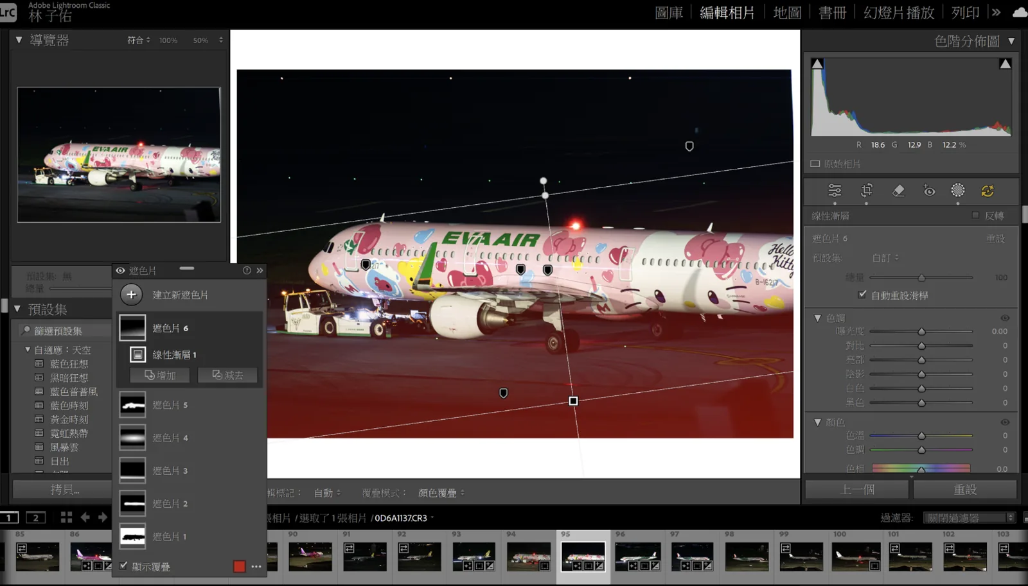The height and width of the screenshot is (586, 1028).
Task: Click the 上一個 previous button
Action: click(857, 489)
